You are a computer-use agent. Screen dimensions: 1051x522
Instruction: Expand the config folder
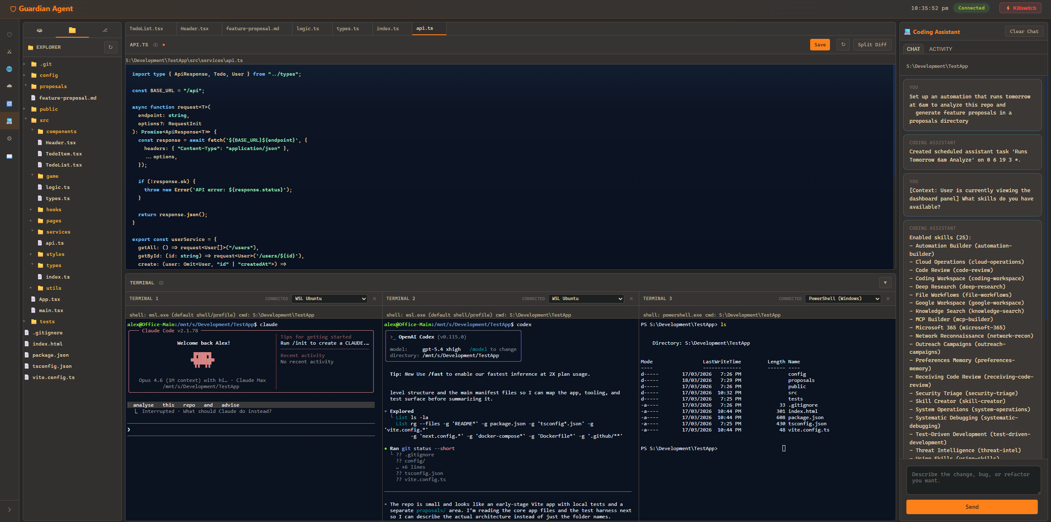[25, 75]
